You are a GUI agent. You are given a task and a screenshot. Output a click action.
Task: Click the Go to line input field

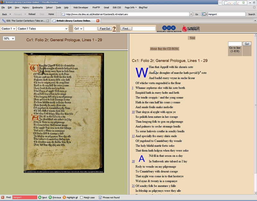point(235,44)
